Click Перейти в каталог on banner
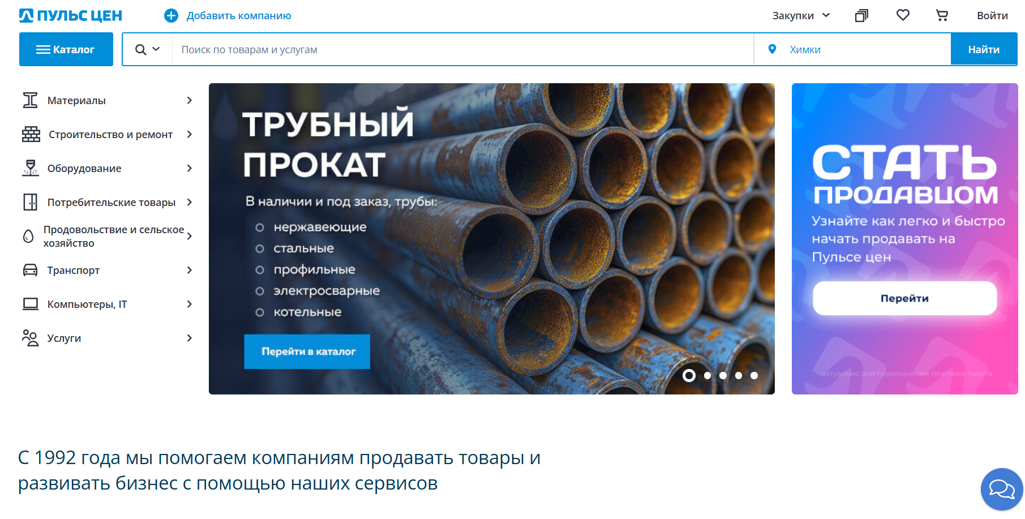This screenshot has width=1025, height=519. 307,351
